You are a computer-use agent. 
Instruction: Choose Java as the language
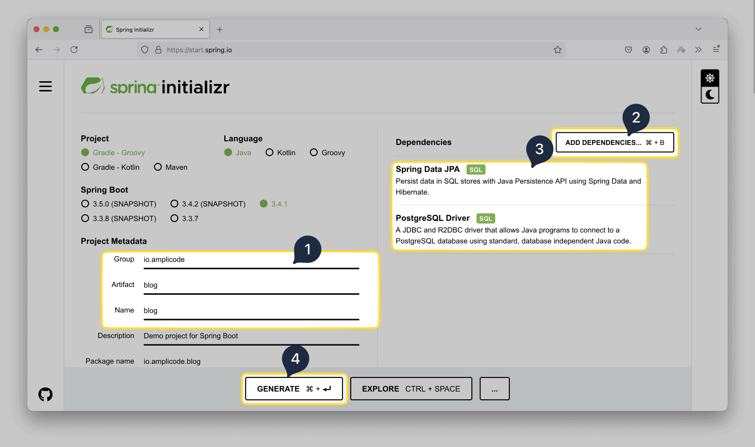237,153
